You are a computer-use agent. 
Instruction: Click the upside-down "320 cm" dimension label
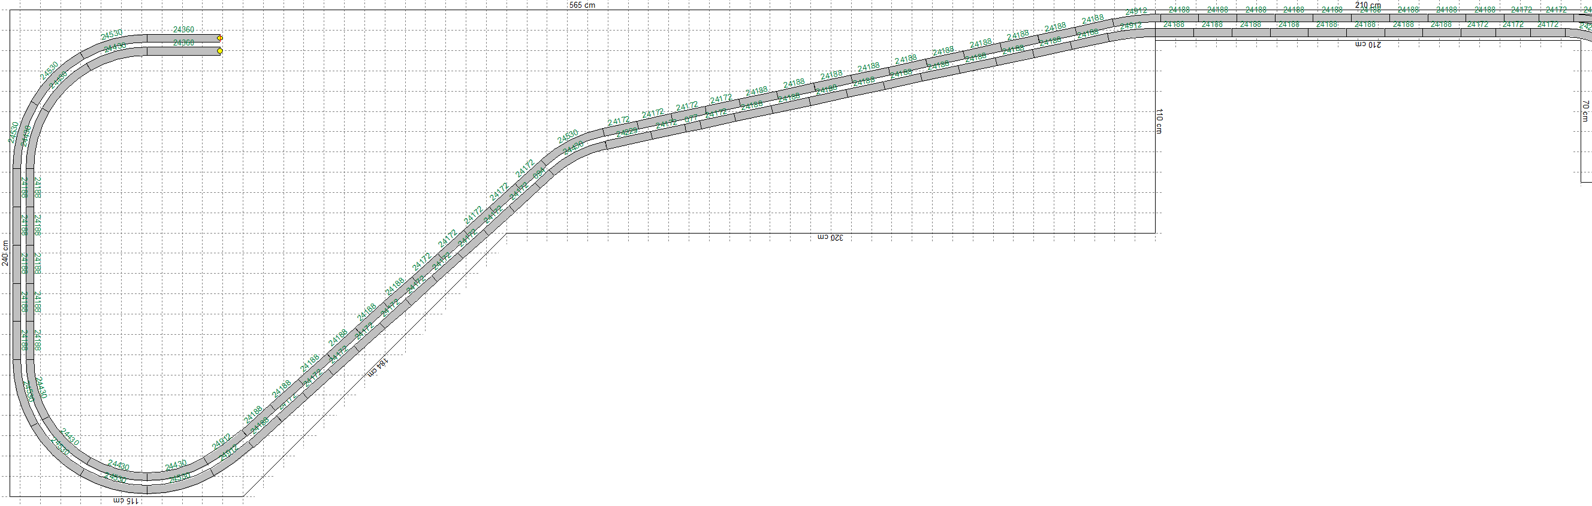tap(830, 238)
